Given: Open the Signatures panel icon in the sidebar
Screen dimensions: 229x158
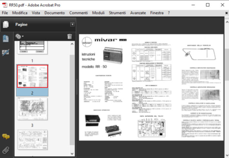Looking at the screenshot, I should [6, 52].
